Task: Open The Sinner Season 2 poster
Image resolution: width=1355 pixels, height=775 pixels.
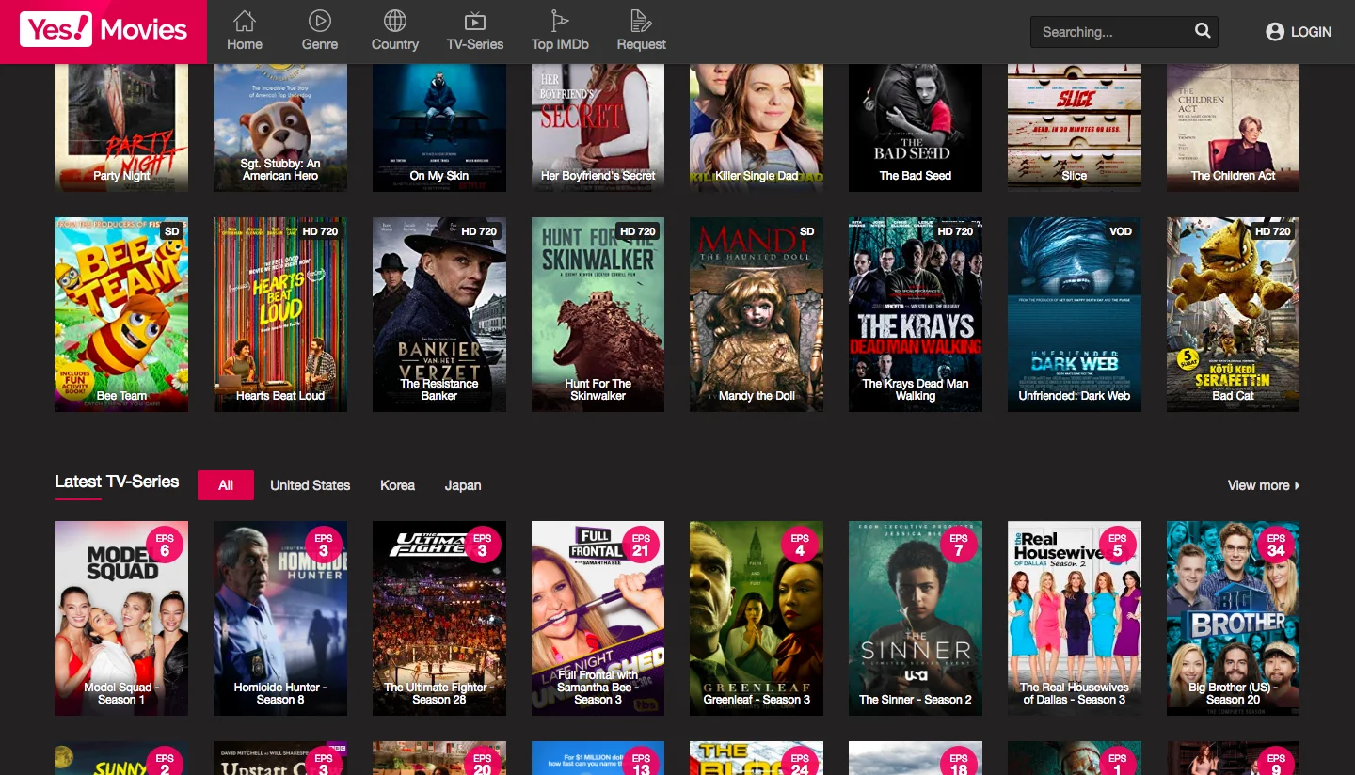Action: click(915, 618)
